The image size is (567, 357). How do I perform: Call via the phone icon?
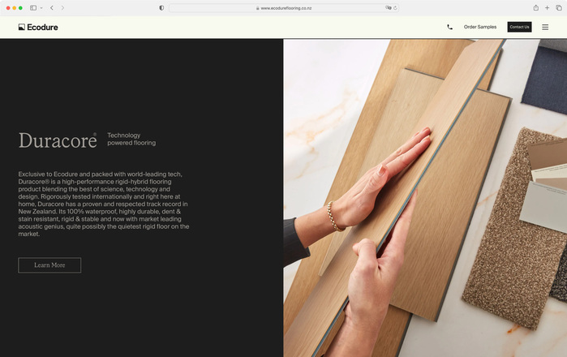(x=449, y=27)
